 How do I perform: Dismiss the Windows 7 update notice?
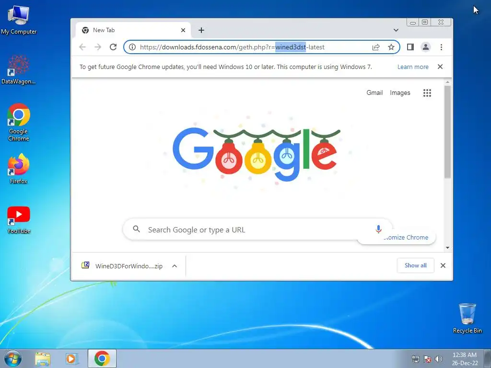point(440,67)
